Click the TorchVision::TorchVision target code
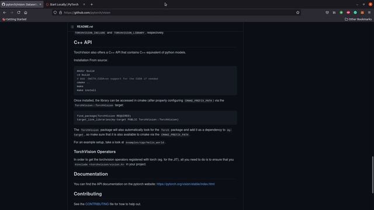374x210 pixels. [94, 105]
